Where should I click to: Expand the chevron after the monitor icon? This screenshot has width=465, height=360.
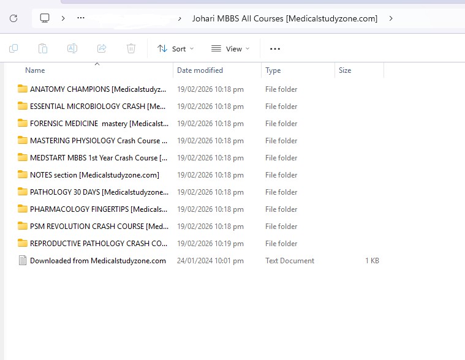click(63, 18)
